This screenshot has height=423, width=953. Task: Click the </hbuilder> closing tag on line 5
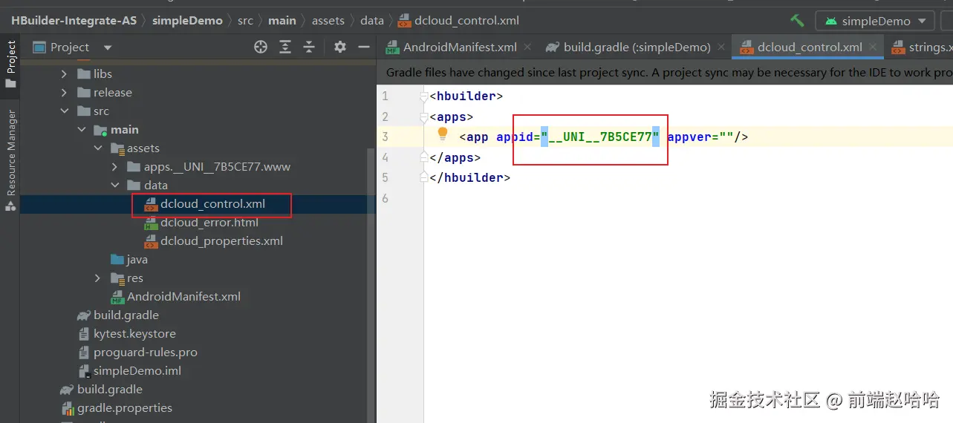pyautogui.click(x=470, y=177)
